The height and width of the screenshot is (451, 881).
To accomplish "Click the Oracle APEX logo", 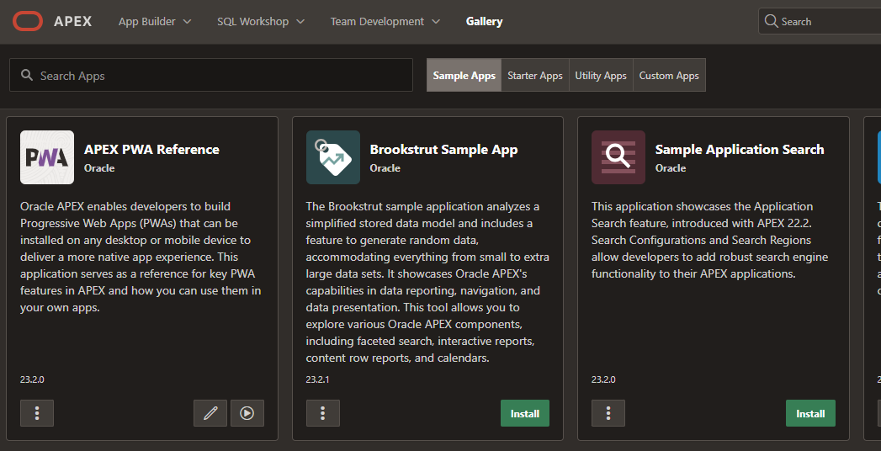I will coord(28,21).
